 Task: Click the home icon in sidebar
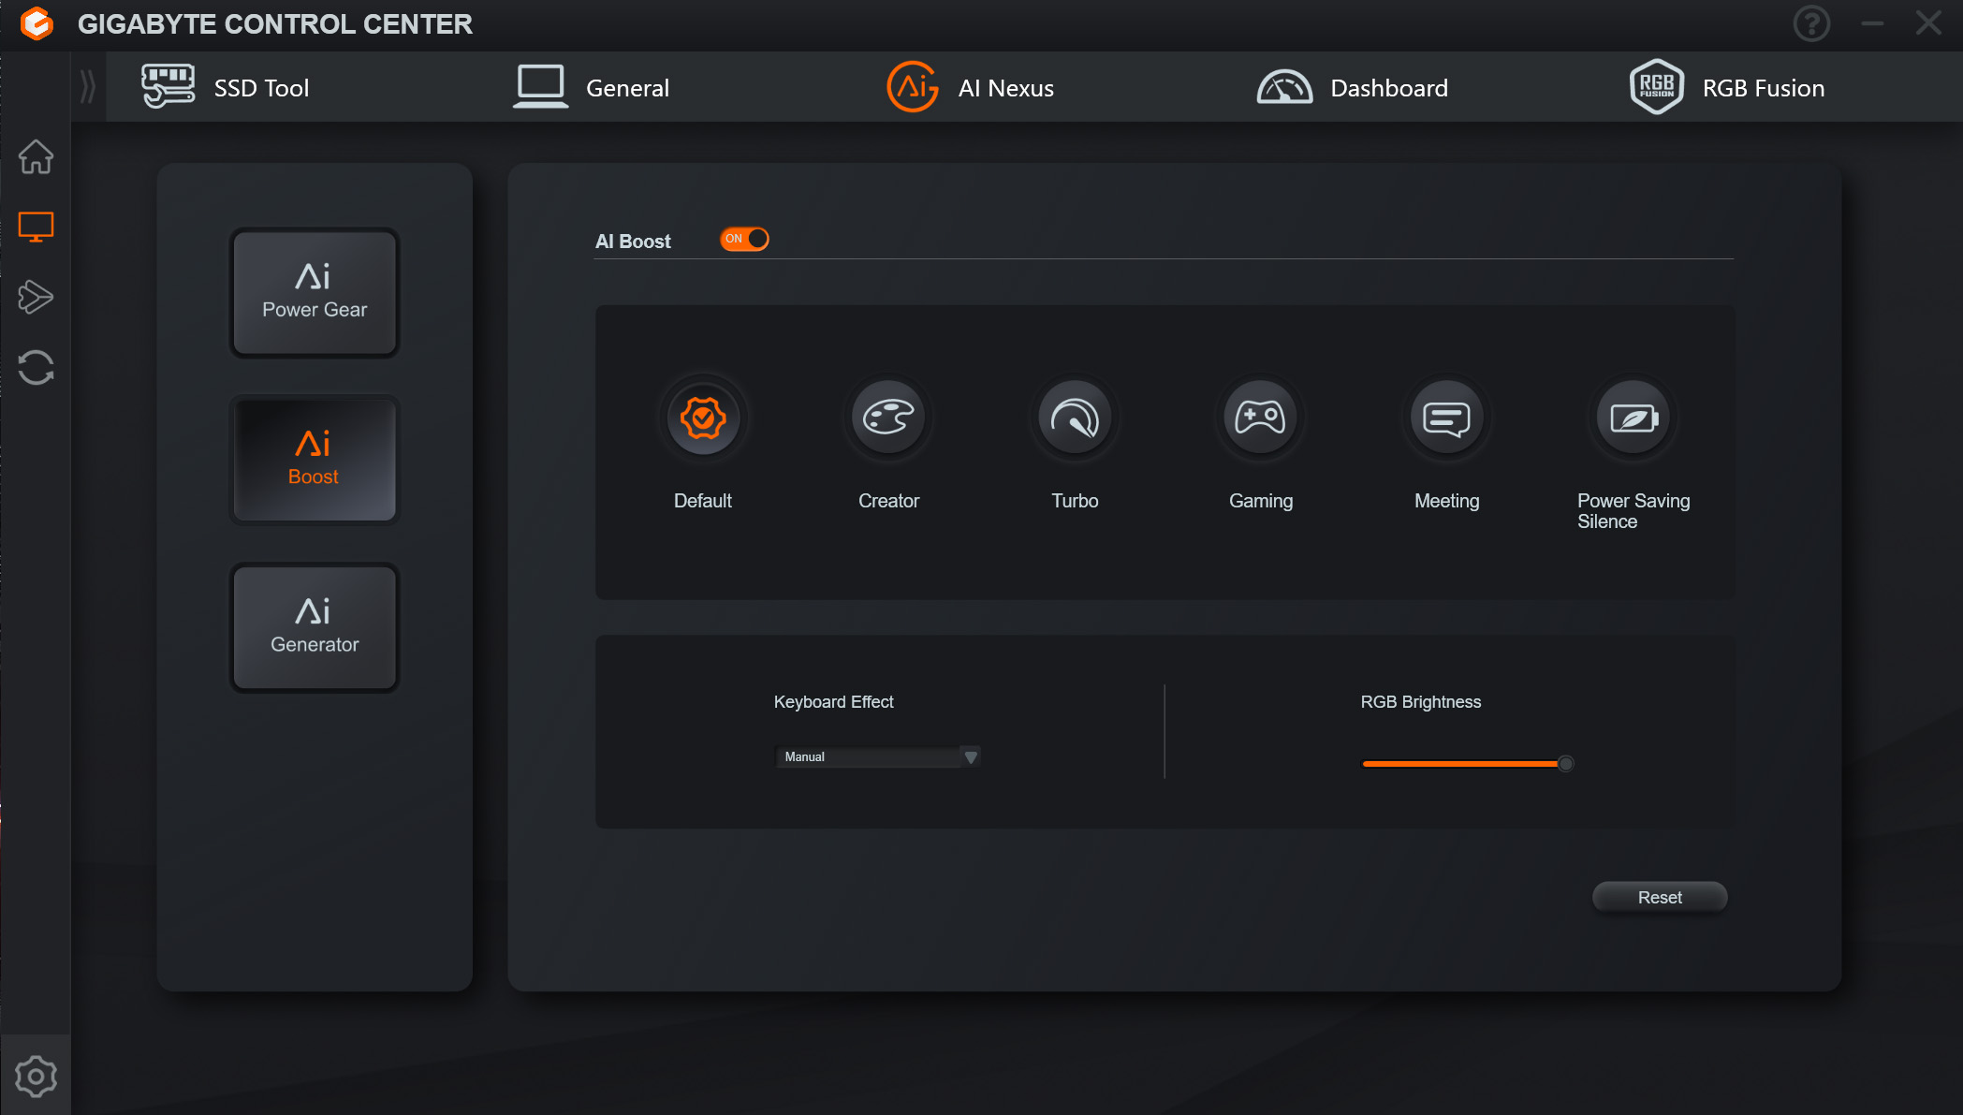pos(36,156)
